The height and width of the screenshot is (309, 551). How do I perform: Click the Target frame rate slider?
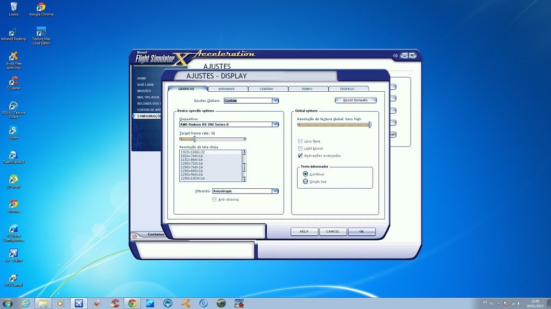pyautogui.click(x=213, y=139)
